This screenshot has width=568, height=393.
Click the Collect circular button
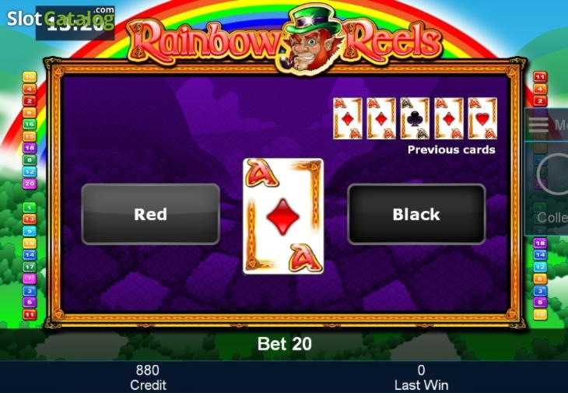pos(554,174)
